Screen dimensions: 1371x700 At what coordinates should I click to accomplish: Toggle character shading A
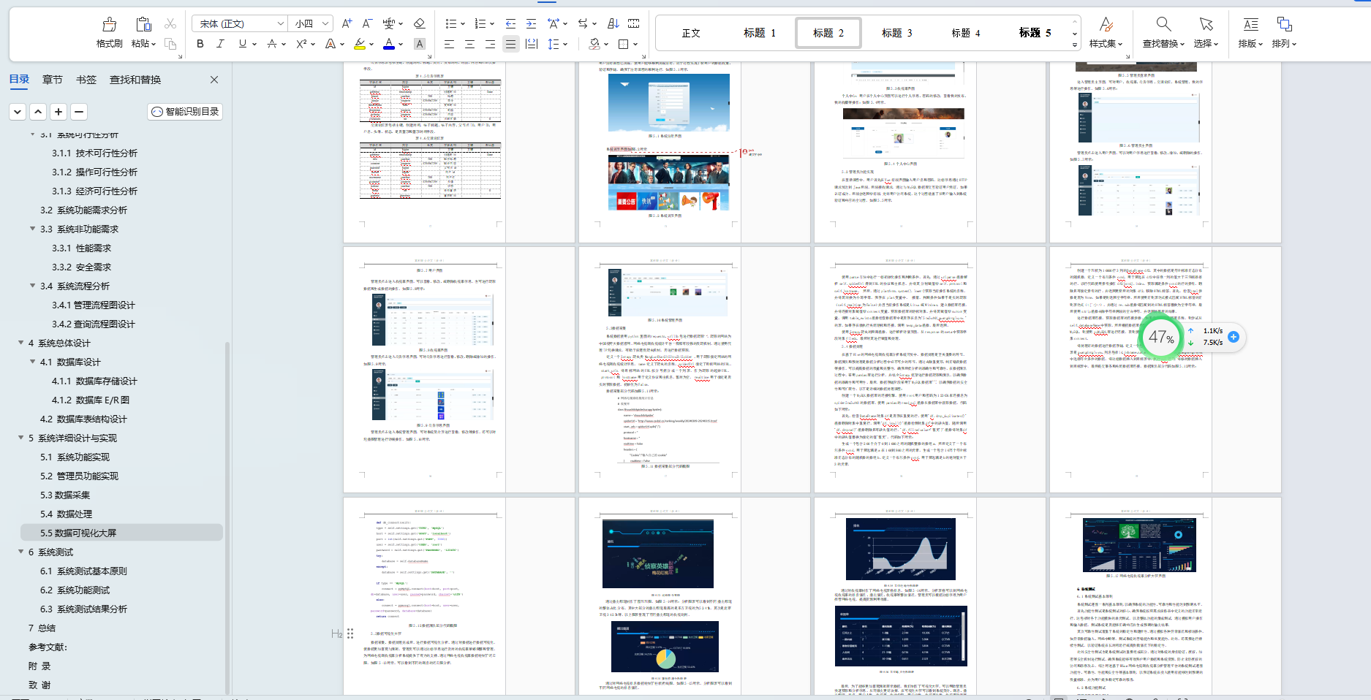tap(420, 44)
